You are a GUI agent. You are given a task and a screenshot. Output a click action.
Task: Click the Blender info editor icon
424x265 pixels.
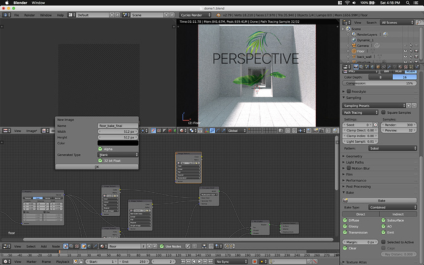coord(7,15)
